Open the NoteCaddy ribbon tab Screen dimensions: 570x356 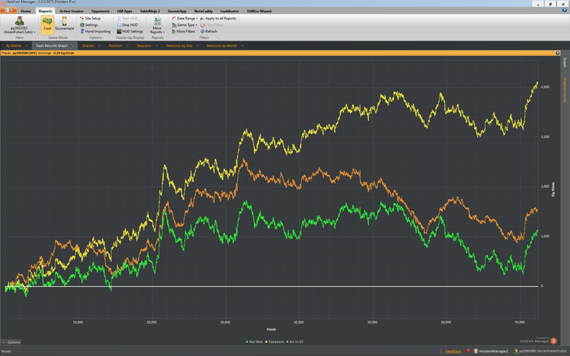(x=204, y=11)
